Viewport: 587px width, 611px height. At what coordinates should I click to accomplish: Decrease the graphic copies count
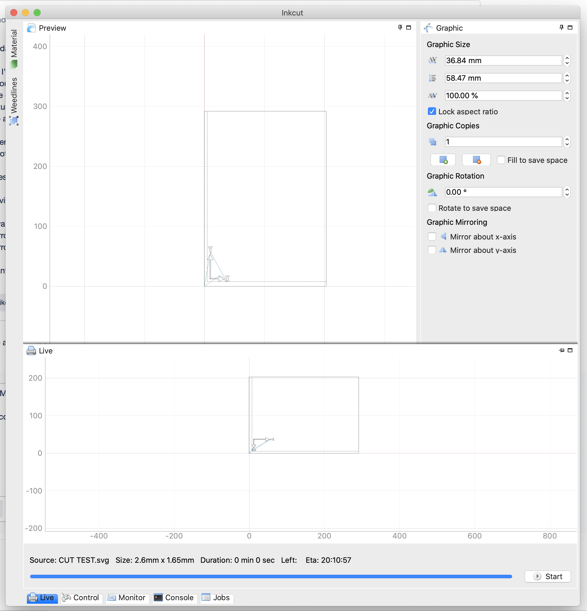567,144
